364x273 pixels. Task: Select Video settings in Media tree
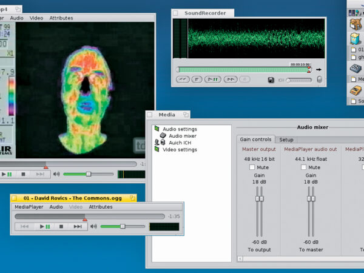pyautogui.click(x=180, y=149)
